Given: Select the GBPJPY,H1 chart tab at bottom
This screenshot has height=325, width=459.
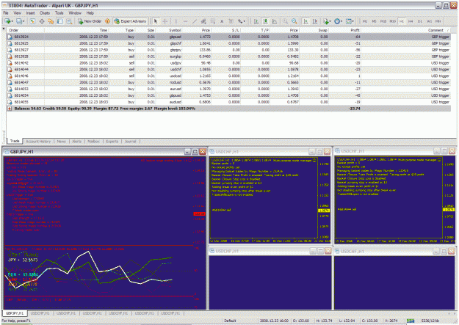Looking at the screenshot, I should pyautogui.click(x=15, y=313).
